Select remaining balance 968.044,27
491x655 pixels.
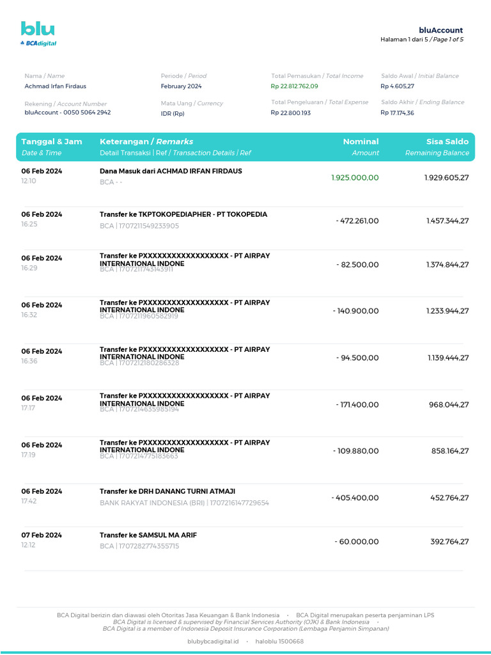(449, 405)
